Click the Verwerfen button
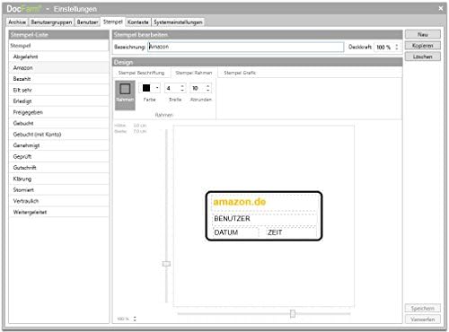The width and height of the screenshot is (449, 332). (x=423, y=319)
